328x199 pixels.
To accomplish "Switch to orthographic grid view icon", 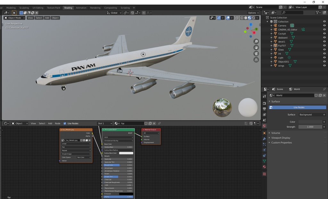I will [x=256, y=60].
